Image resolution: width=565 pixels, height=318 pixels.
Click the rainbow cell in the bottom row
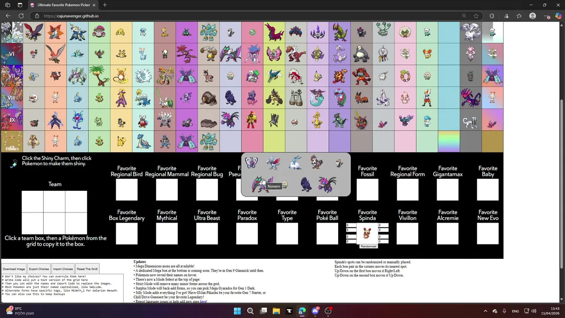pyautogui.click(x=448, y=141)
